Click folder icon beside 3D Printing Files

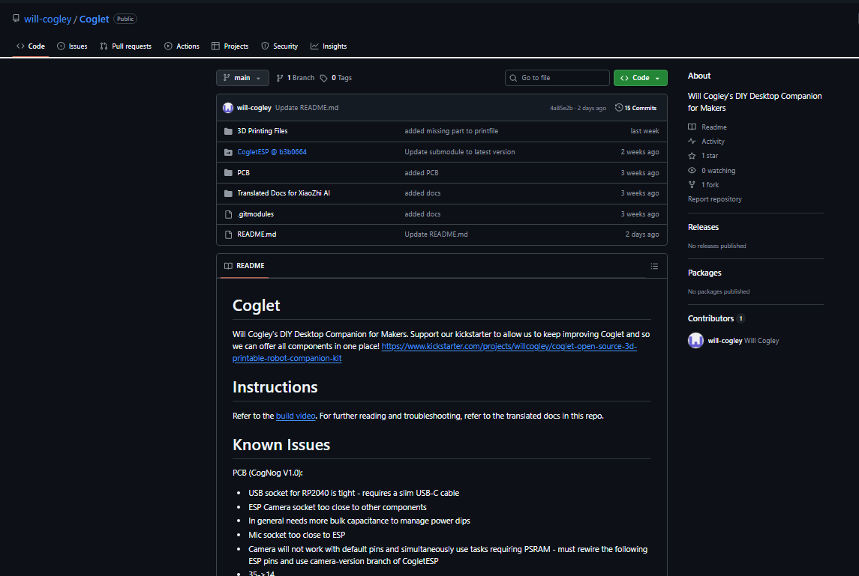229,131
